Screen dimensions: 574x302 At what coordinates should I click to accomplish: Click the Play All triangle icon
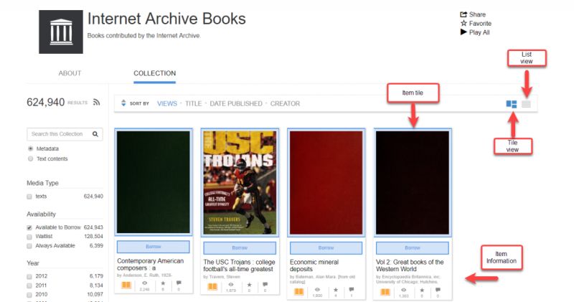464,32
